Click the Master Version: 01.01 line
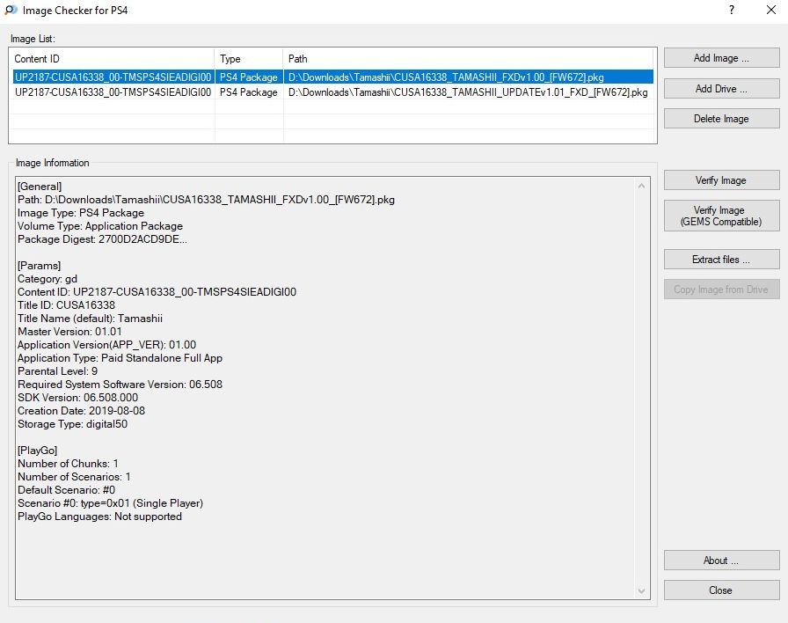 (69, 332)
